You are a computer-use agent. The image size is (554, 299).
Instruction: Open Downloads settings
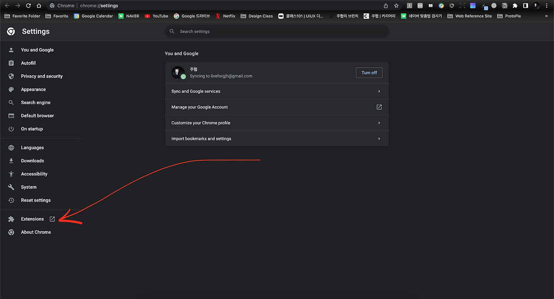(32, 161)
